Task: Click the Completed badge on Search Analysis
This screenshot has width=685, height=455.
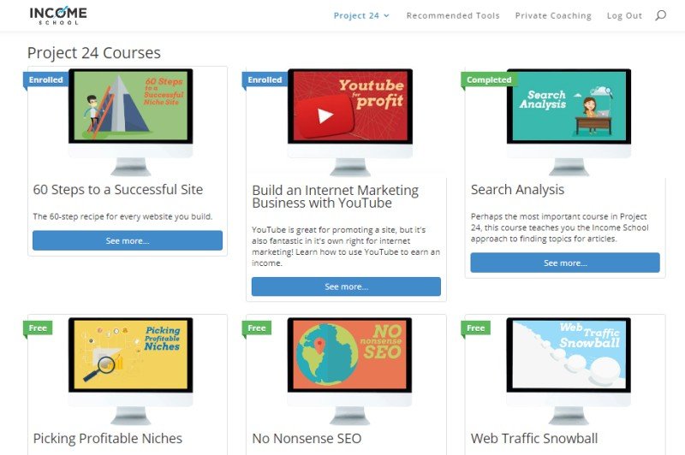Action: [x=489, y=80]
